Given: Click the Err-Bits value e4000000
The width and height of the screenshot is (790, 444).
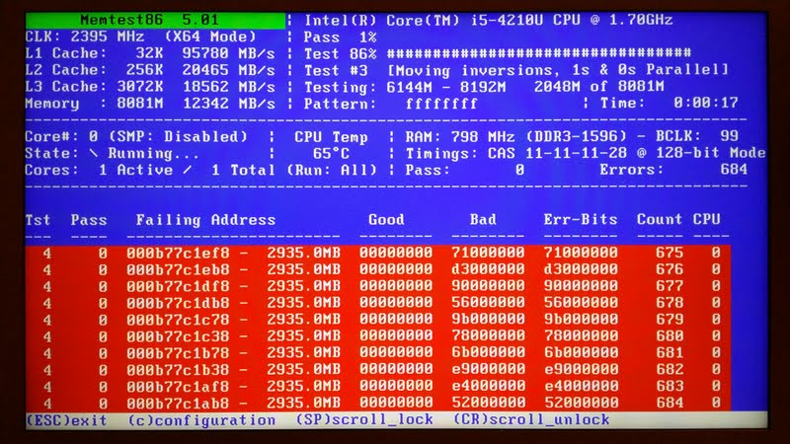Looking at the screenshot, I should pyautogui.click(x=581, y=386).
